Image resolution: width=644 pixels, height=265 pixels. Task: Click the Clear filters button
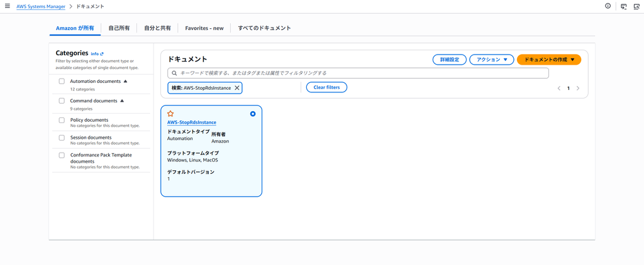pos(326,87)
